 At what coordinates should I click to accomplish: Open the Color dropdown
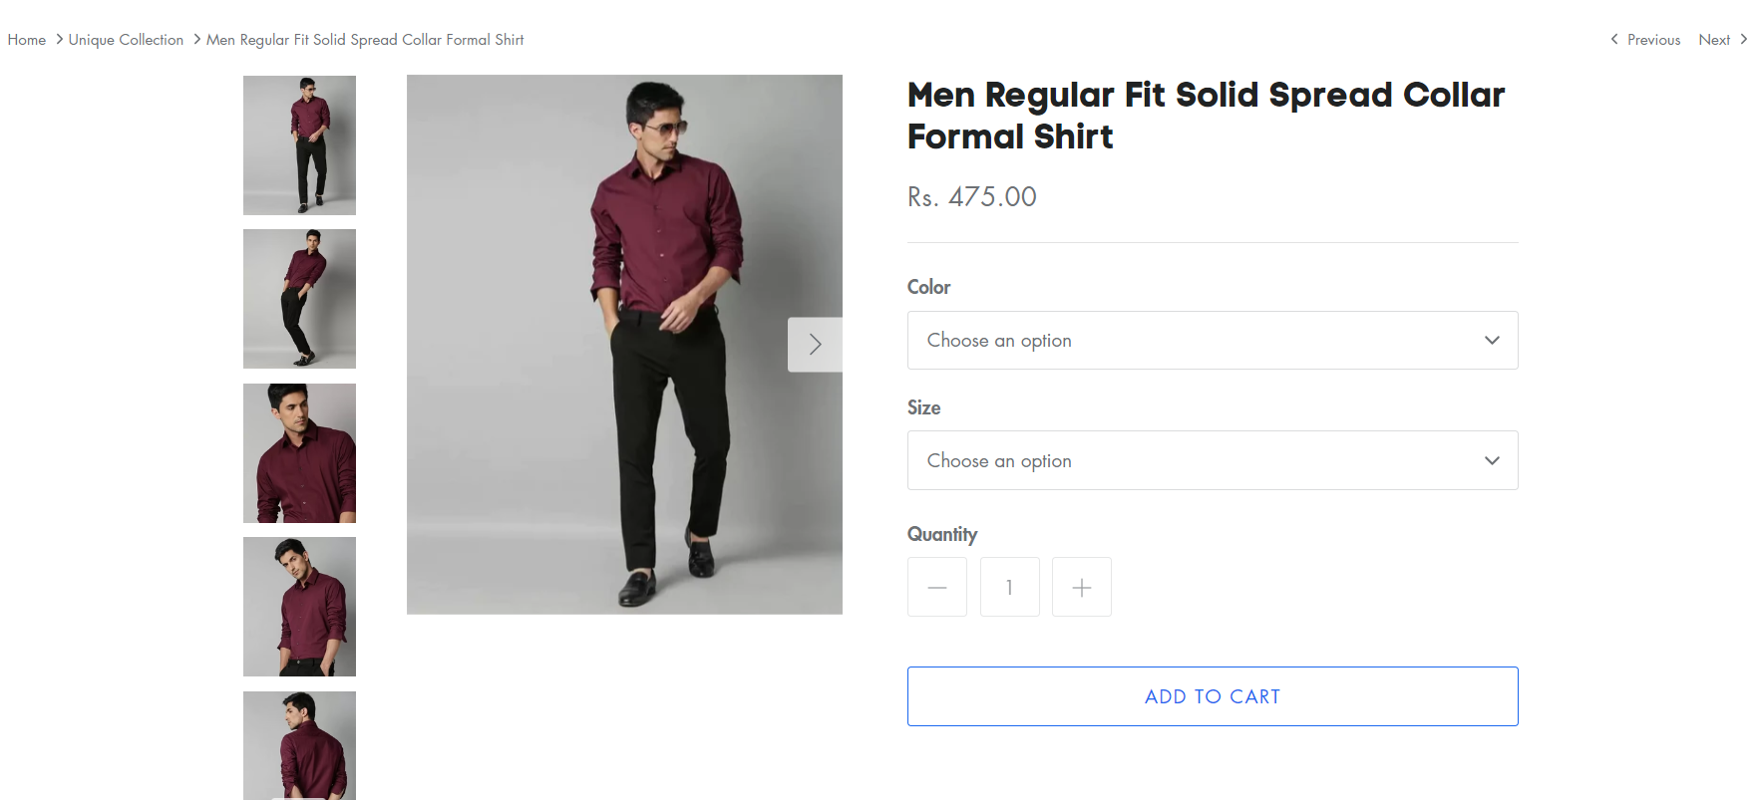1212,341
